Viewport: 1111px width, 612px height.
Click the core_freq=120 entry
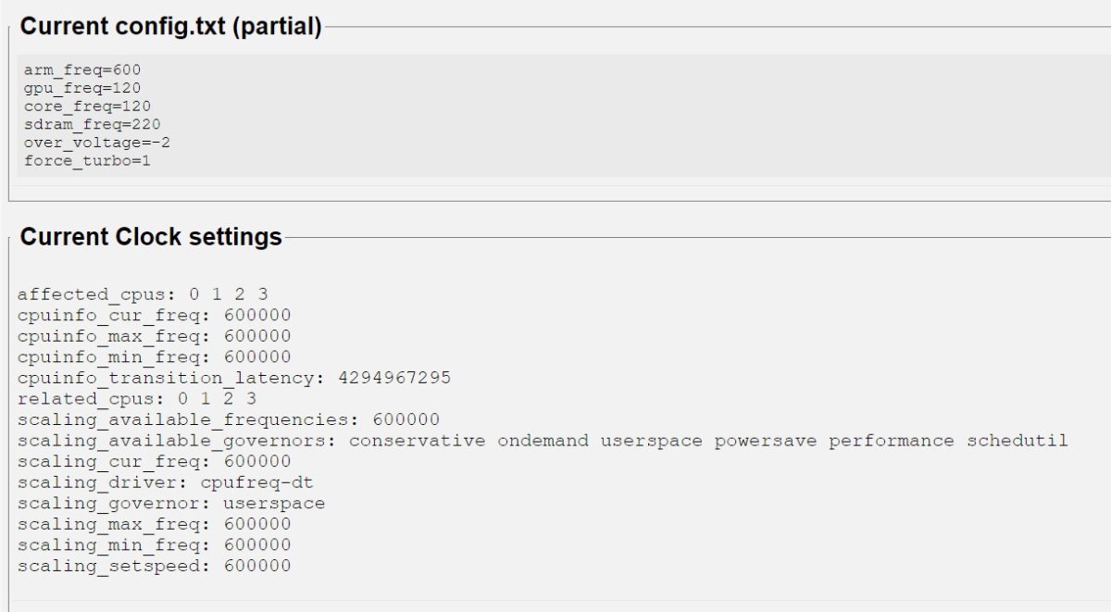[87, 106]
